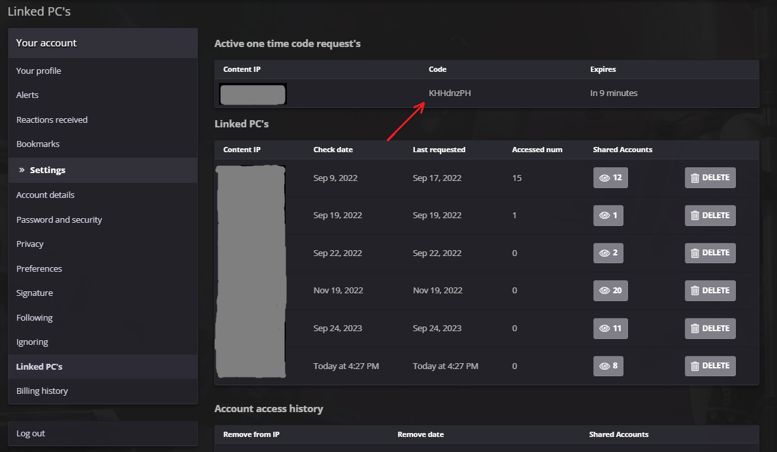
Task: Open Privacy settings
Action: [103, 244]
